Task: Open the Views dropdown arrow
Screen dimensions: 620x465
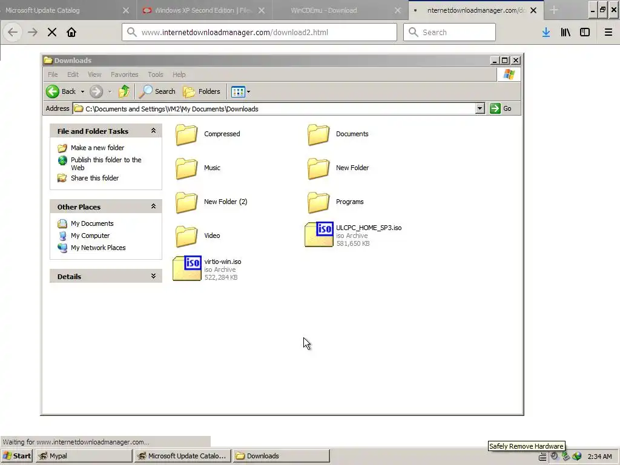Action: pos(248,92)
